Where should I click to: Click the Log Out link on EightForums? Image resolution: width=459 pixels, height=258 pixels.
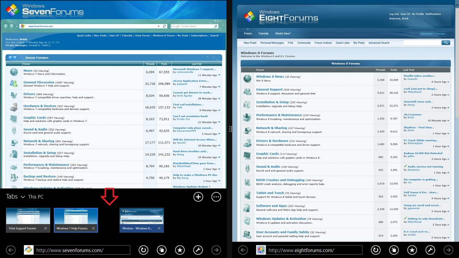coord(394,14)
